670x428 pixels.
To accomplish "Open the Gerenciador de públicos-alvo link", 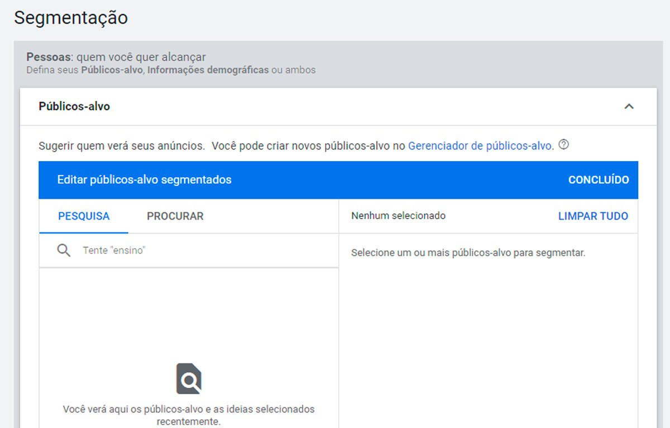I will [x=480, y=146].
